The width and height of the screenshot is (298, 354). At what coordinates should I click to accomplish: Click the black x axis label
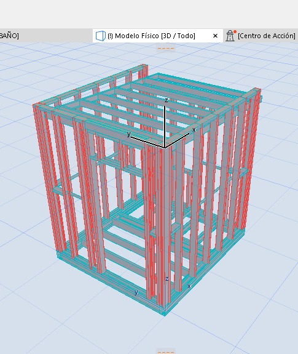(x=194, y=130)
